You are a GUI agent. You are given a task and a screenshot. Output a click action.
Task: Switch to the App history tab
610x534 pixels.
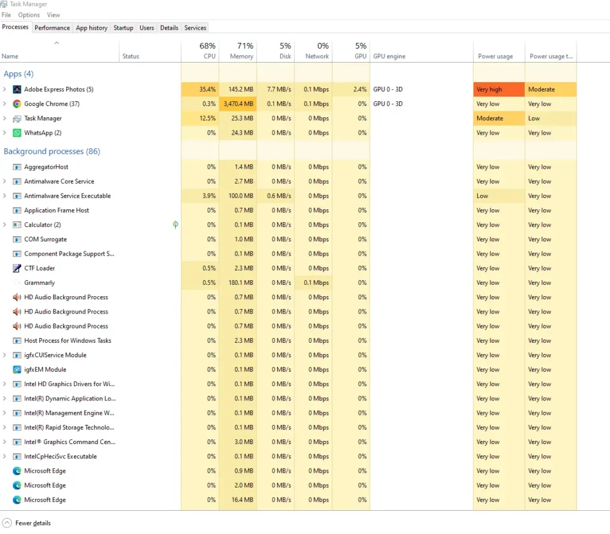click(91, 27)
